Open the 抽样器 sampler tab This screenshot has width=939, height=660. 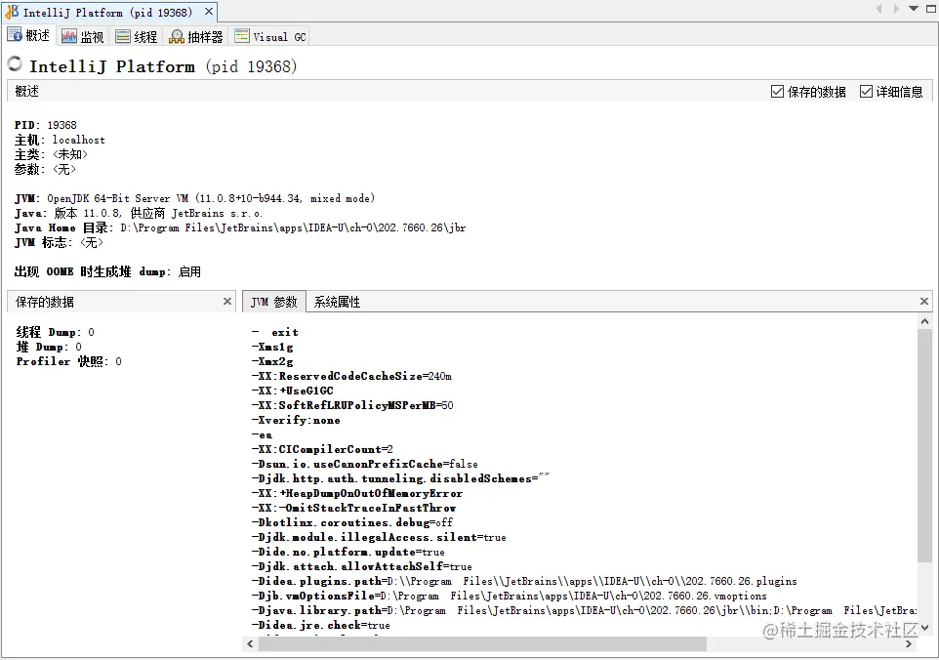[x=196, y=37]
